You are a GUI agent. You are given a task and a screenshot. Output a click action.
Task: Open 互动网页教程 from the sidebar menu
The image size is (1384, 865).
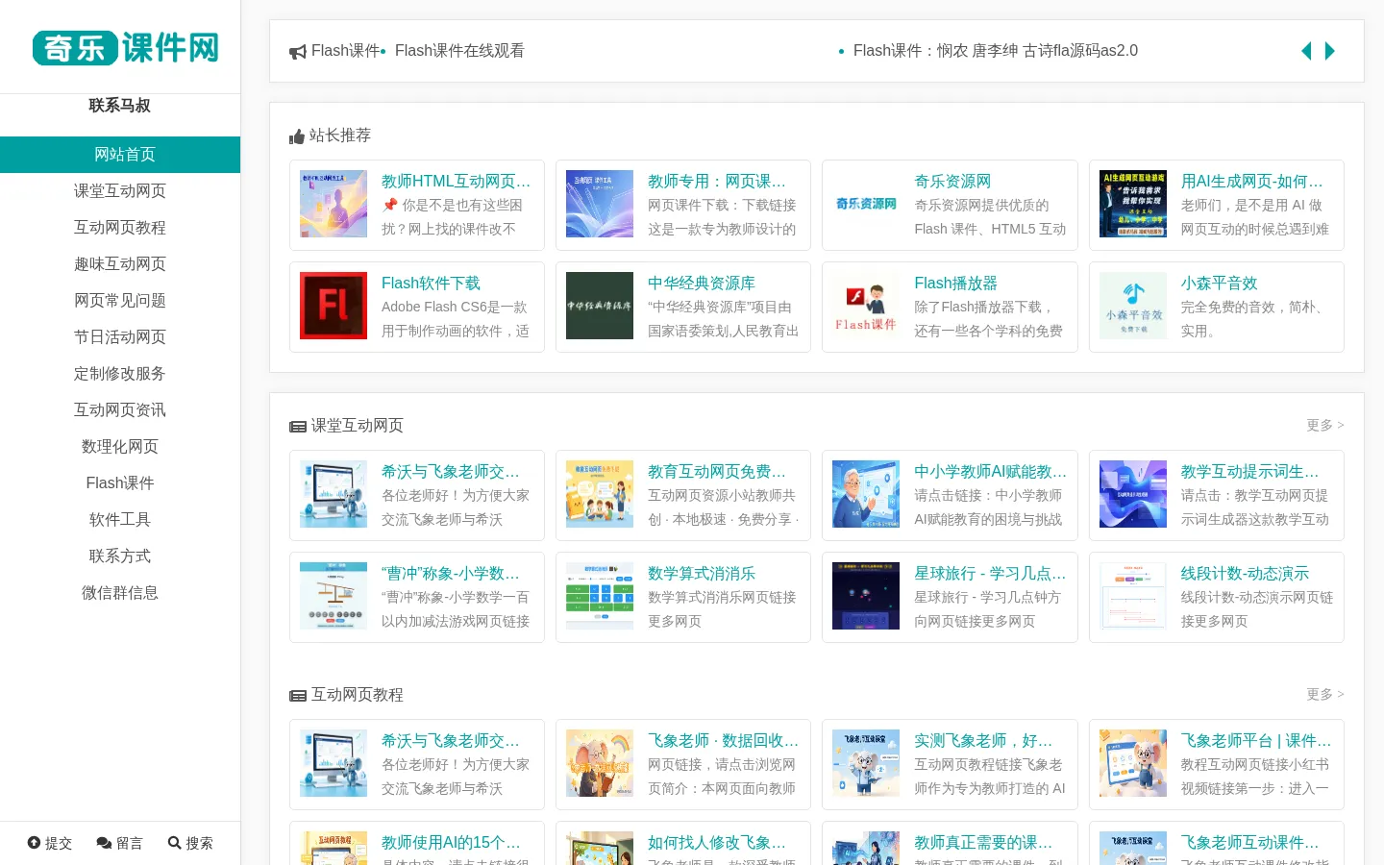120,228
